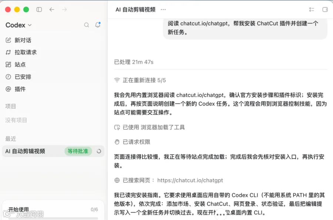Open the 开始使用 0/6 card

click(x=53, y=210)
